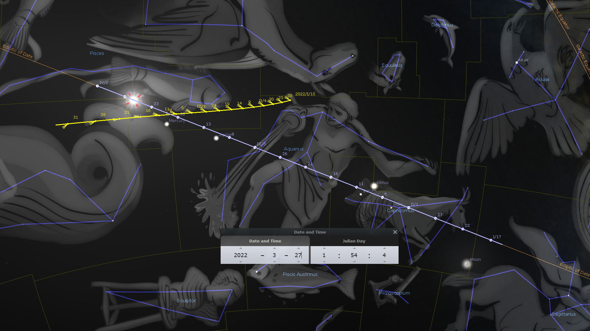Select the planet Mars
The height and width of the screenshot is (331, 590).
391,208
